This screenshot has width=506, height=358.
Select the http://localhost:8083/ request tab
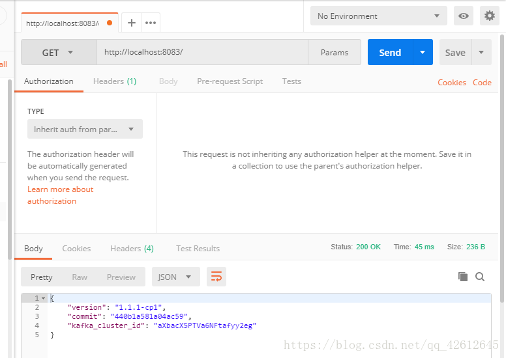tap(70, 23)
